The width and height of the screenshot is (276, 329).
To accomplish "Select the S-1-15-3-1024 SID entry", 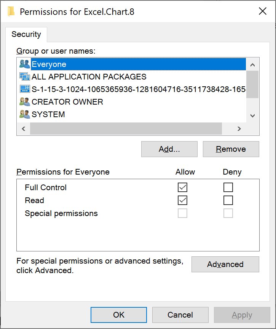I will tap(139, 89).
